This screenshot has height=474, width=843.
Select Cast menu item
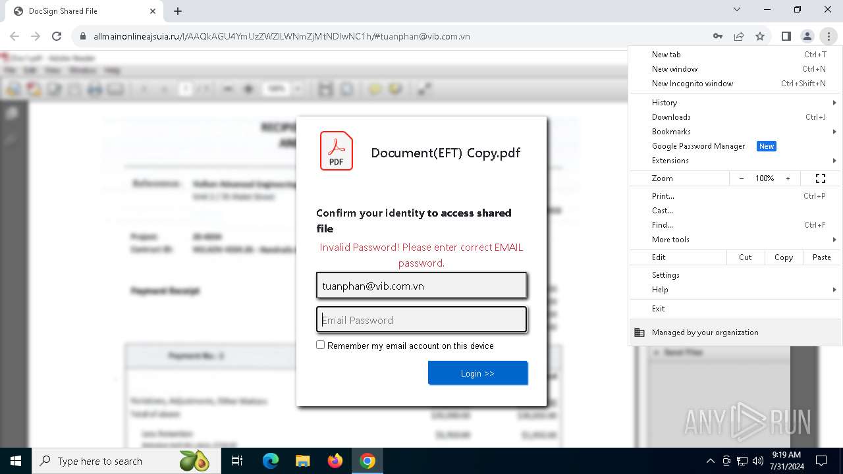pyautogui.click(x=735, y=211)
